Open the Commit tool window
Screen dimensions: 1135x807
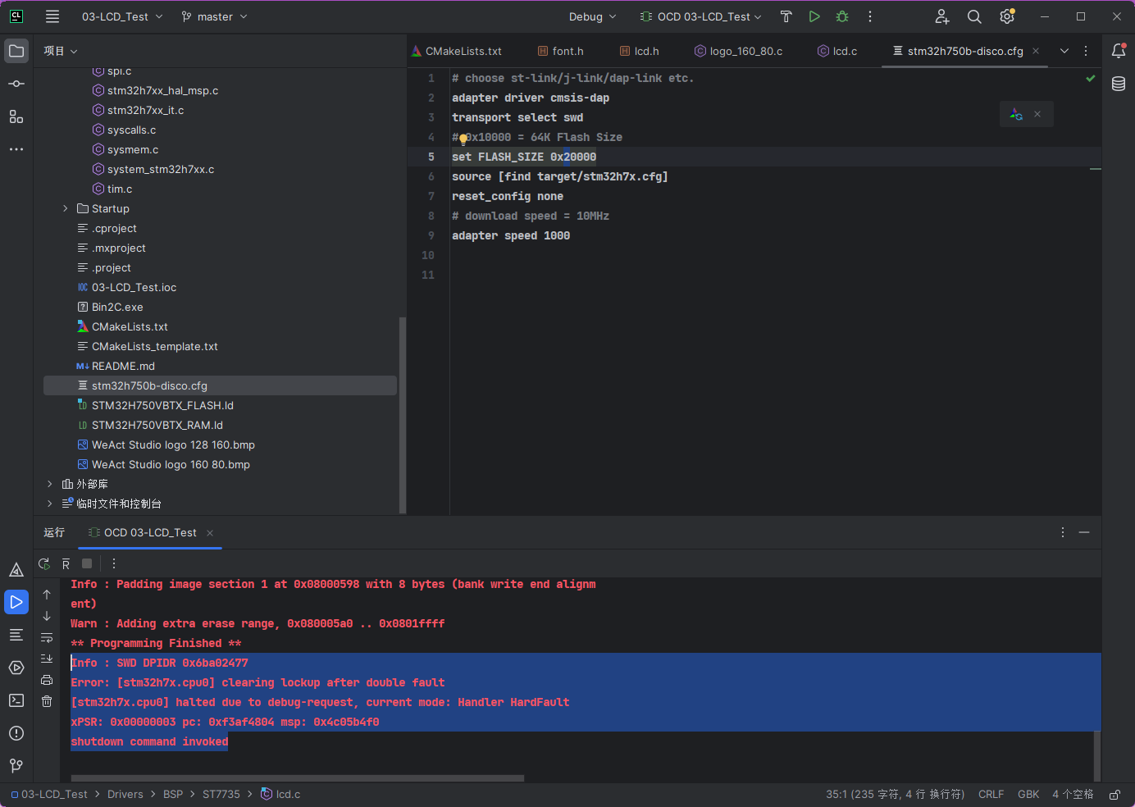pos(16,83)
